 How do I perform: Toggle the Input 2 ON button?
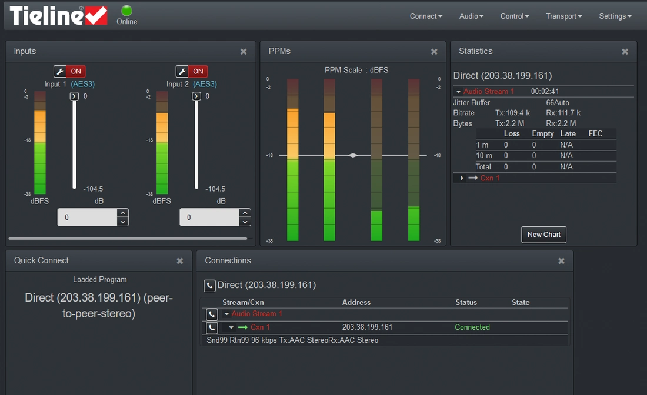tap(198, 71)
